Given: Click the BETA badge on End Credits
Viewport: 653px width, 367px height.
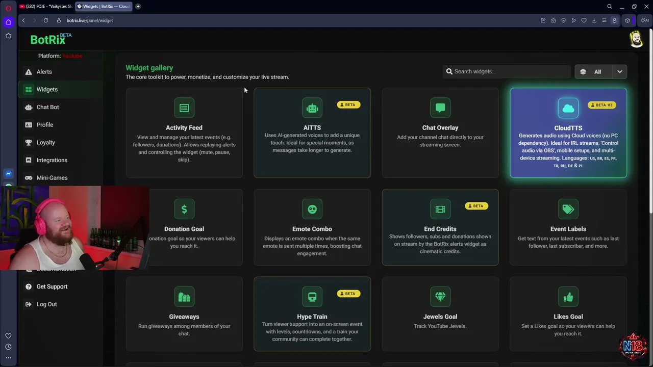Looking at the screenshot, I should 476,206.
